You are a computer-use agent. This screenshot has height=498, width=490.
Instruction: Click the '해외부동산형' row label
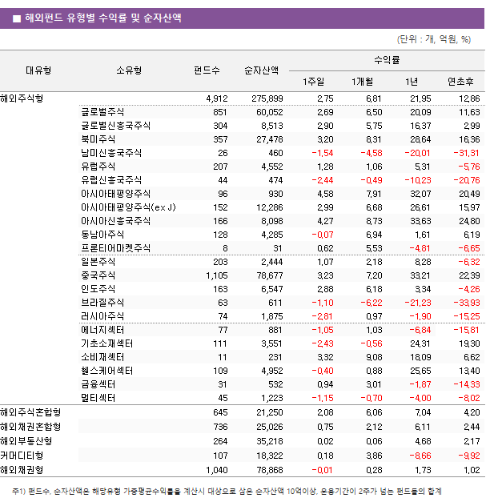click(26, 441)
